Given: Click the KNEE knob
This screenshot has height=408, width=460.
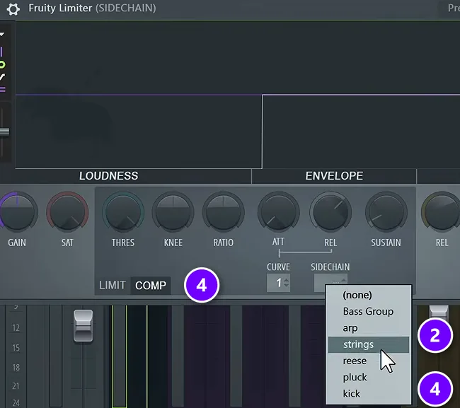Looking at the screenshot, I should click(x=173, y=211).
